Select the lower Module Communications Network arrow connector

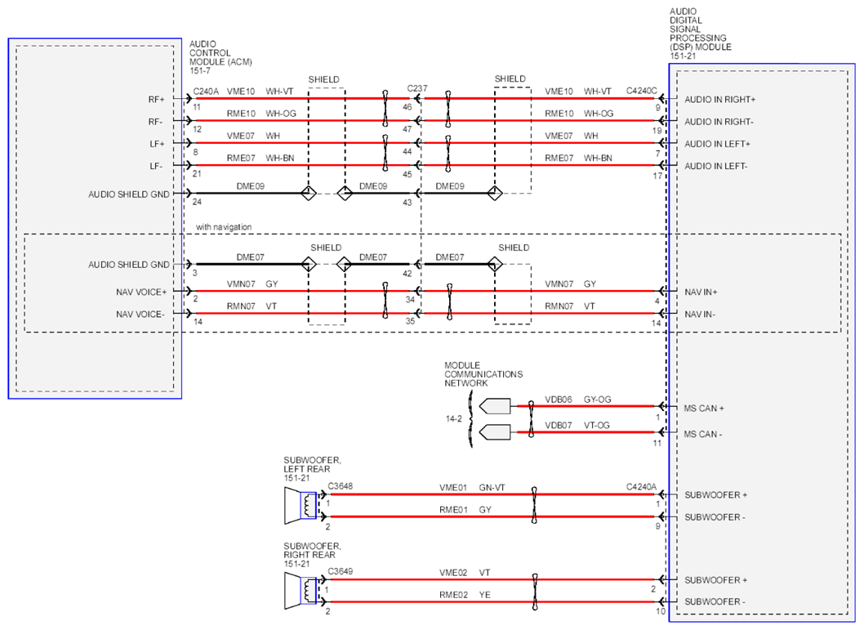coord(495,432)
